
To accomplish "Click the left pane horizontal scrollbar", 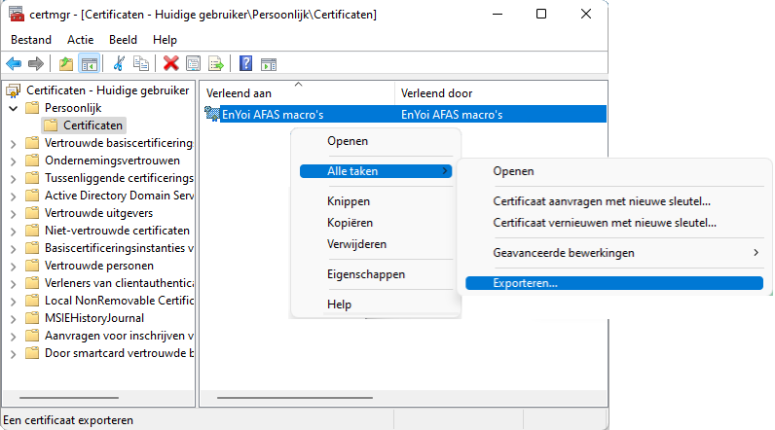I will tap(69, 398).
